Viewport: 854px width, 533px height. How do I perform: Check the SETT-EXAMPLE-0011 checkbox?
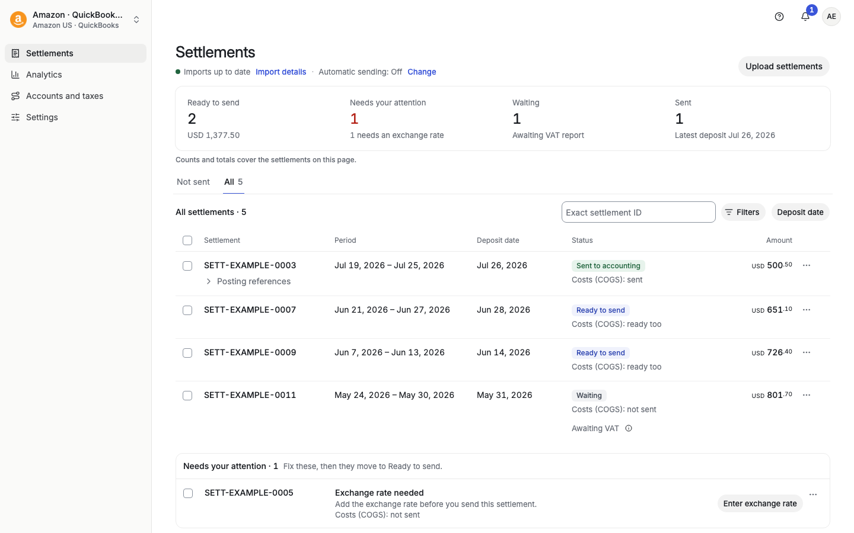point(187,396)
